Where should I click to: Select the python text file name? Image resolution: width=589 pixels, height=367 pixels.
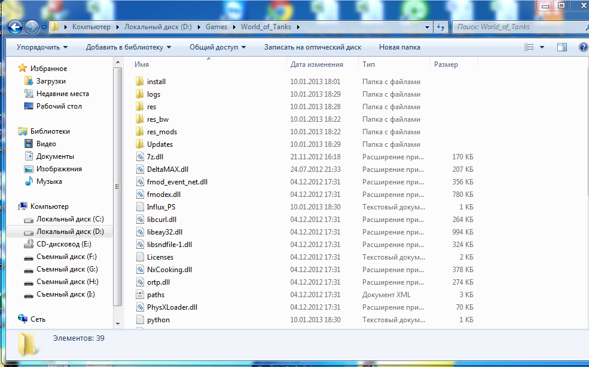point(158,320)
